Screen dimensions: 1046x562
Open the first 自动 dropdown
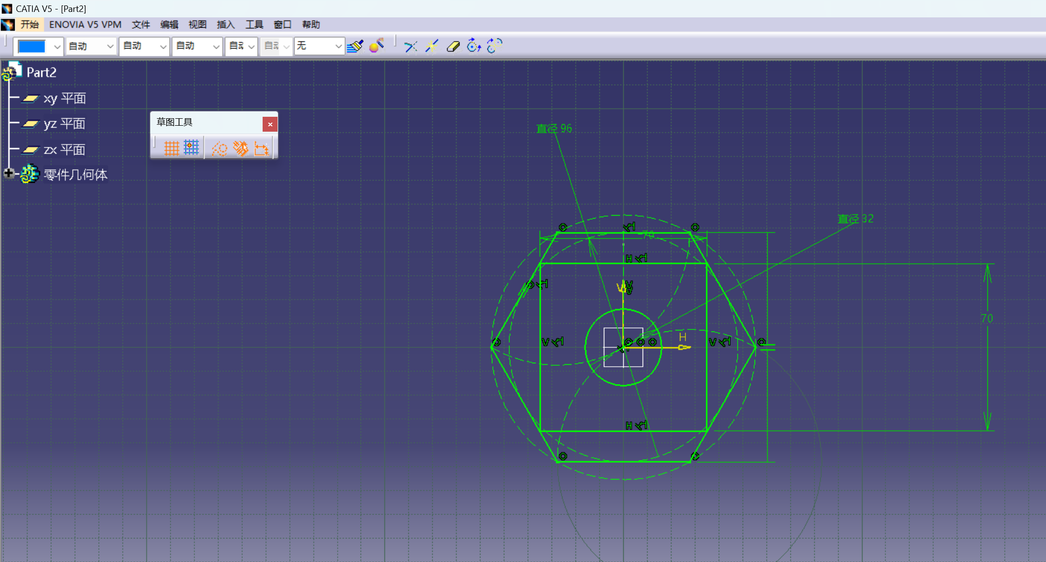coord(110,47)
